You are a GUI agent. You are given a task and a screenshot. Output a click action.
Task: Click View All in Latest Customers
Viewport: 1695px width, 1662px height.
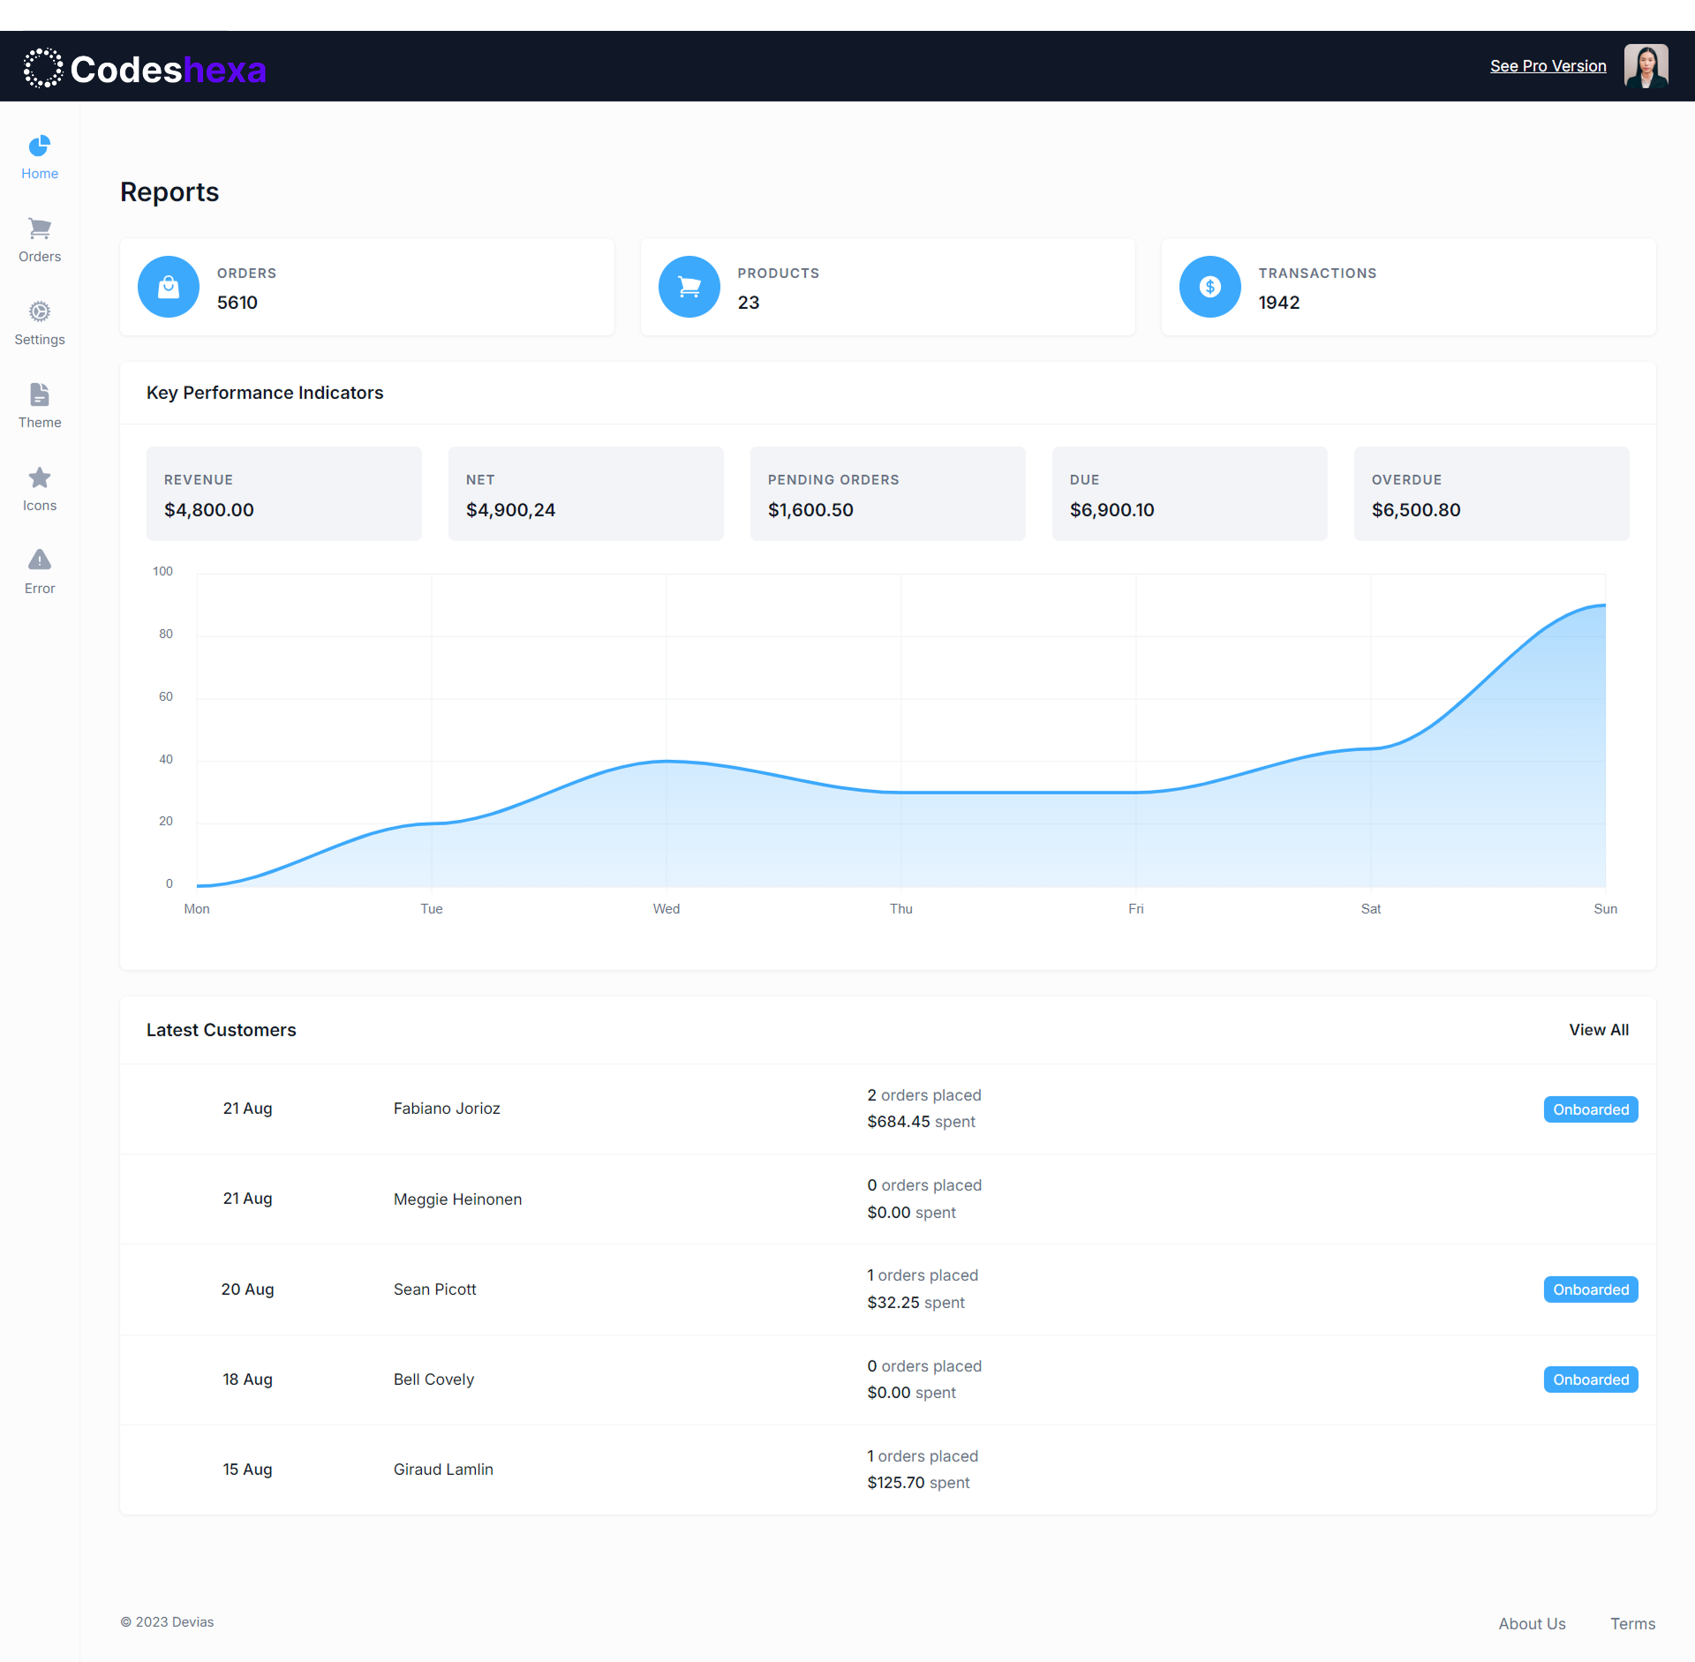coord(1599,1029)
